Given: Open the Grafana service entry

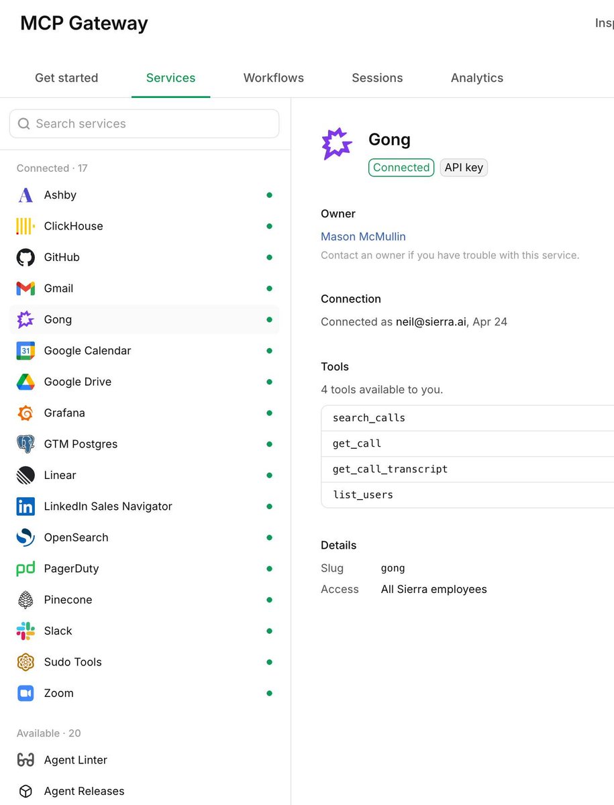Looking at the screenshot, I should click(144, 413).
